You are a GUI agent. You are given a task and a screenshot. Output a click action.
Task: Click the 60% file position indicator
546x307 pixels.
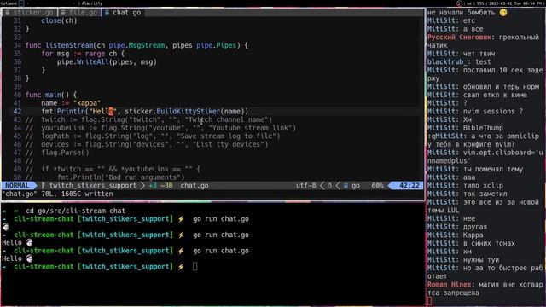tap(377, 186)
